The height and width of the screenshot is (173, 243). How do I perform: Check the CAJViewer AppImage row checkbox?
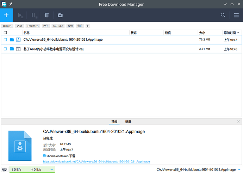(5, 40)
